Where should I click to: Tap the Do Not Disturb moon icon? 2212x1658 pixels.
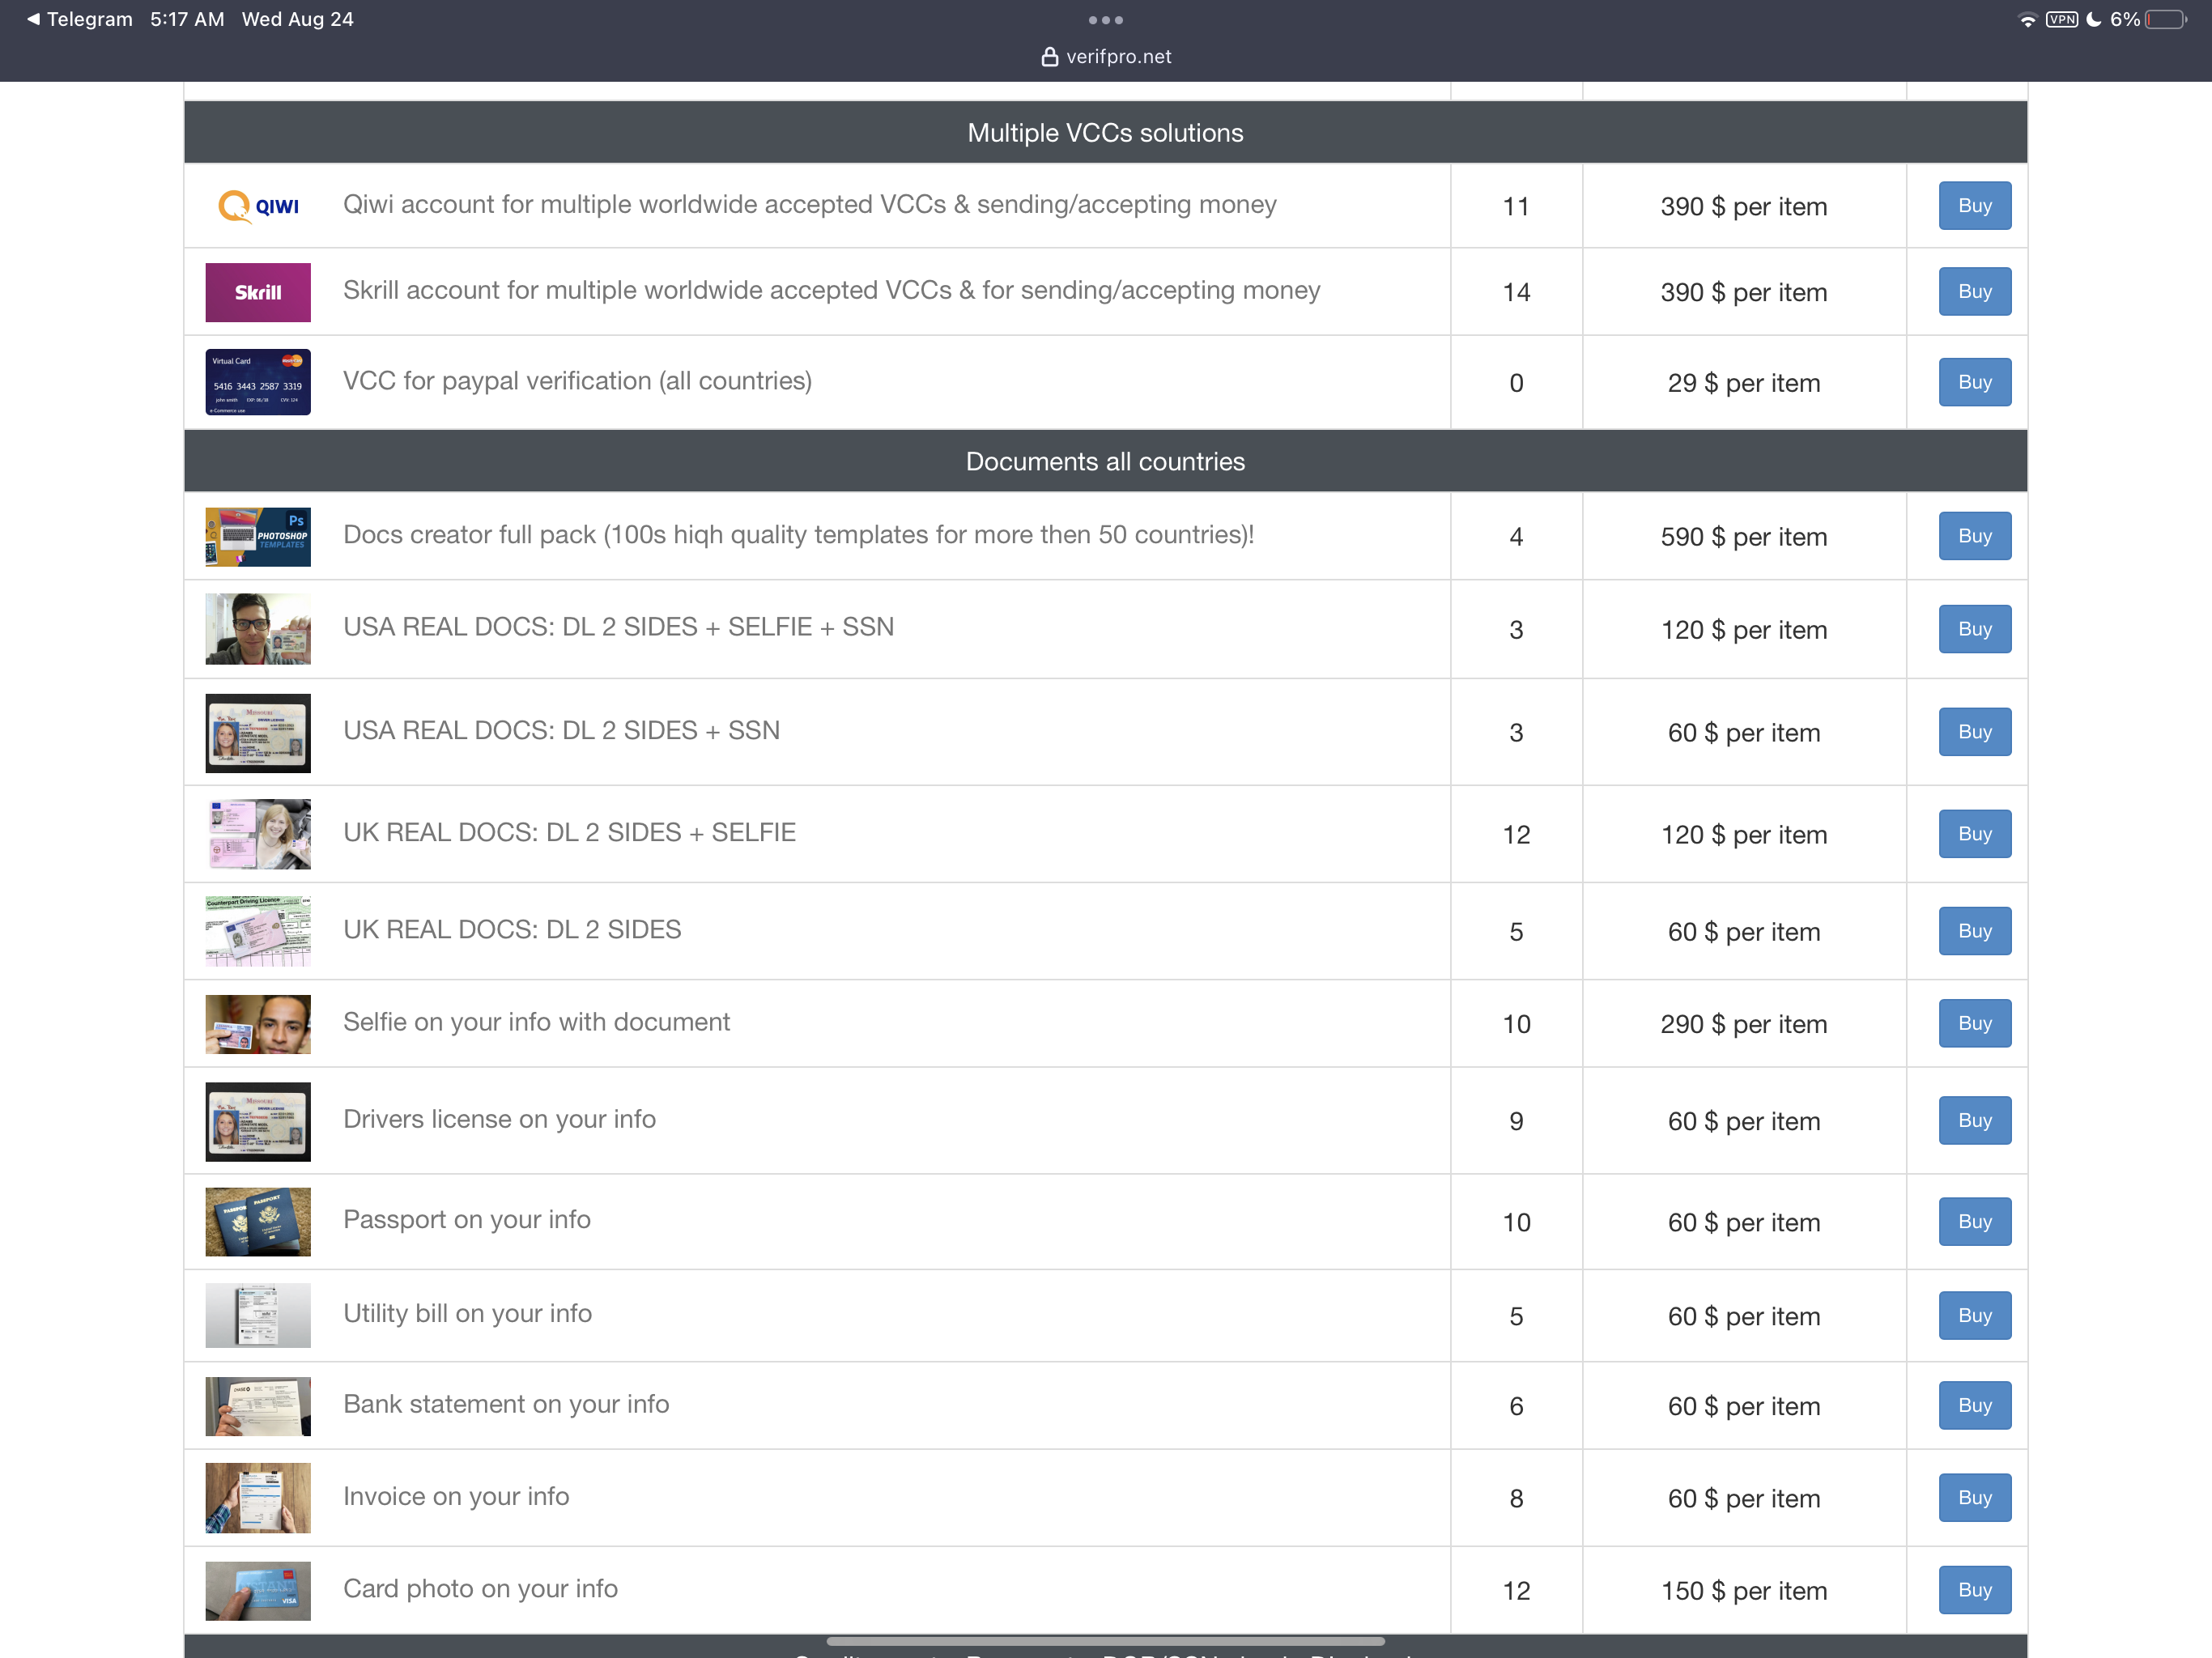click(x=2094, y=20)
